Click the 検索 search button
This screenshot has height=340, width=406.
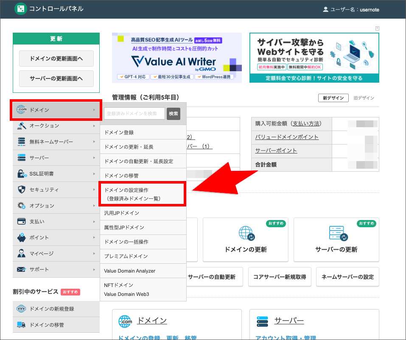point(173,113)
